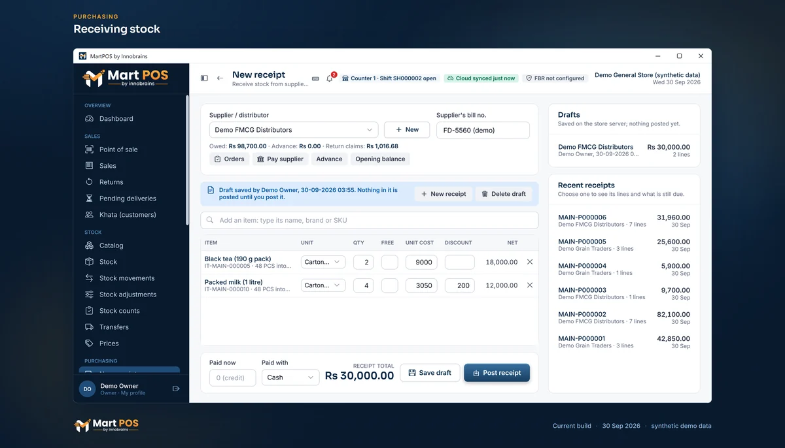Select receipt MAIN-P000004
This screenshot has width=785, height=448.
[624, 269]
